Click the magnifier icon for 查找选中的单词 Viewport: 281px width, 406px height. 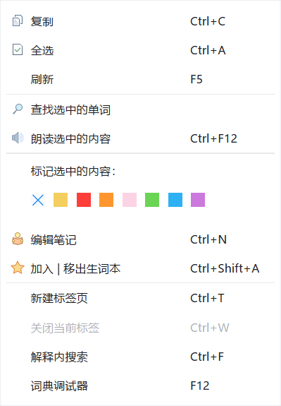coord(18,109)
